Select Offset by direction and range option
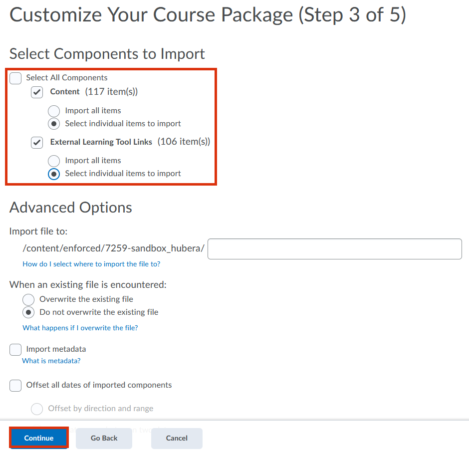The image size is (469, 453). pos(37,409)
